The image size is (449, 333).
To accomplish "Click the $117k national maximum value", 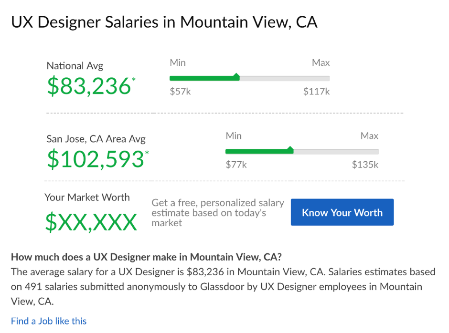I will coord(316,92).
